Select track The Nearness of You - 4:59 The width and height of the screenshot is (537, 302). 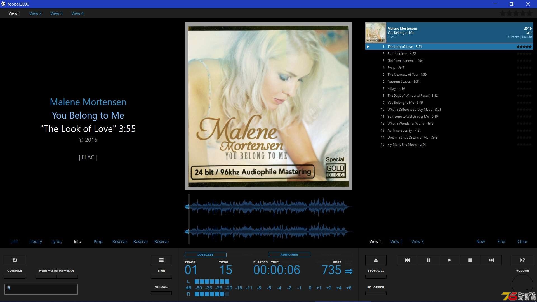(449, 75)
